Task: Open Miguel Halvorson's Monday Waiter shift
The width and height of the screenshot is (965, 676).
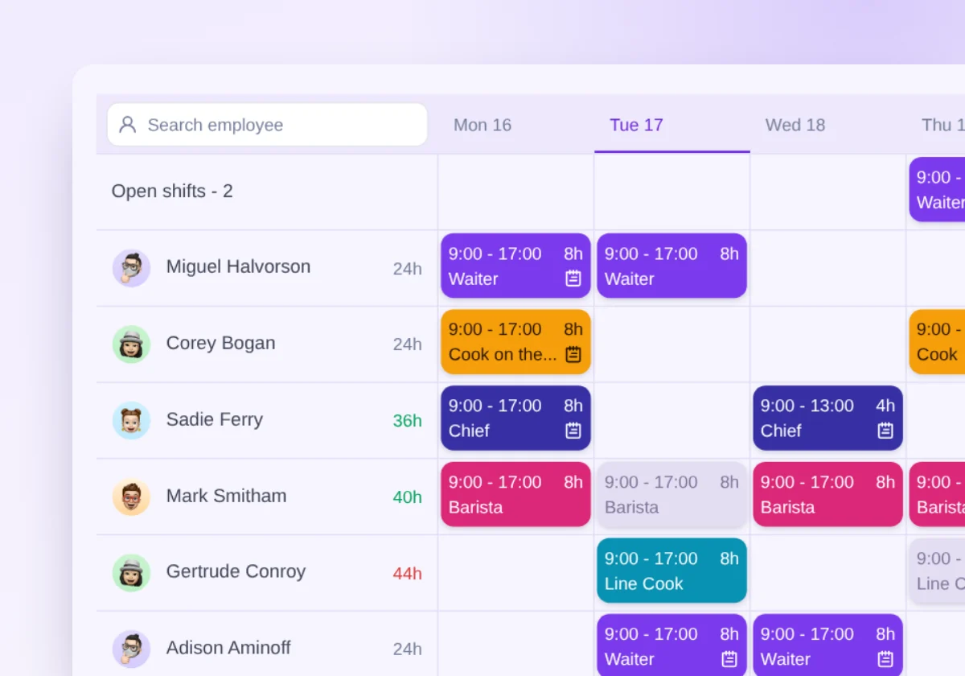Action: click(x=515, y=266)
